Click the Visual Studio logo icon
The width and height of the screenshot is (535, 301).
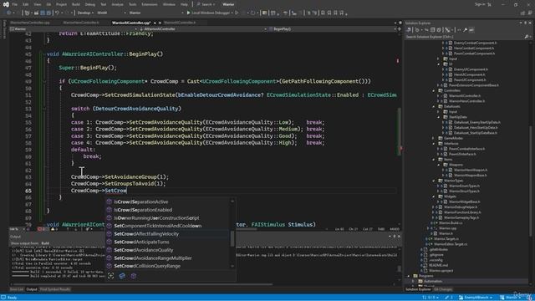(x=6, y=4)
